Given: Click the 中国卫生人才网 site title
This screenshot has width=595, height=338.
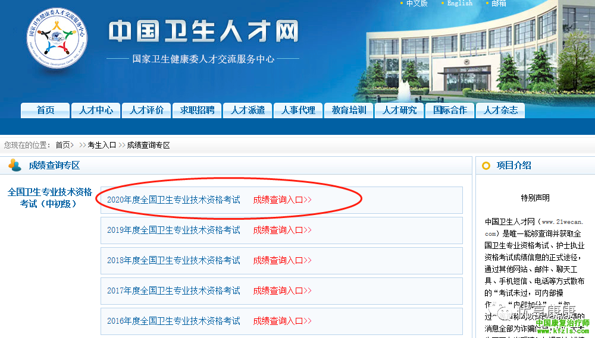Looking at the screenshot, I should 203,32.
